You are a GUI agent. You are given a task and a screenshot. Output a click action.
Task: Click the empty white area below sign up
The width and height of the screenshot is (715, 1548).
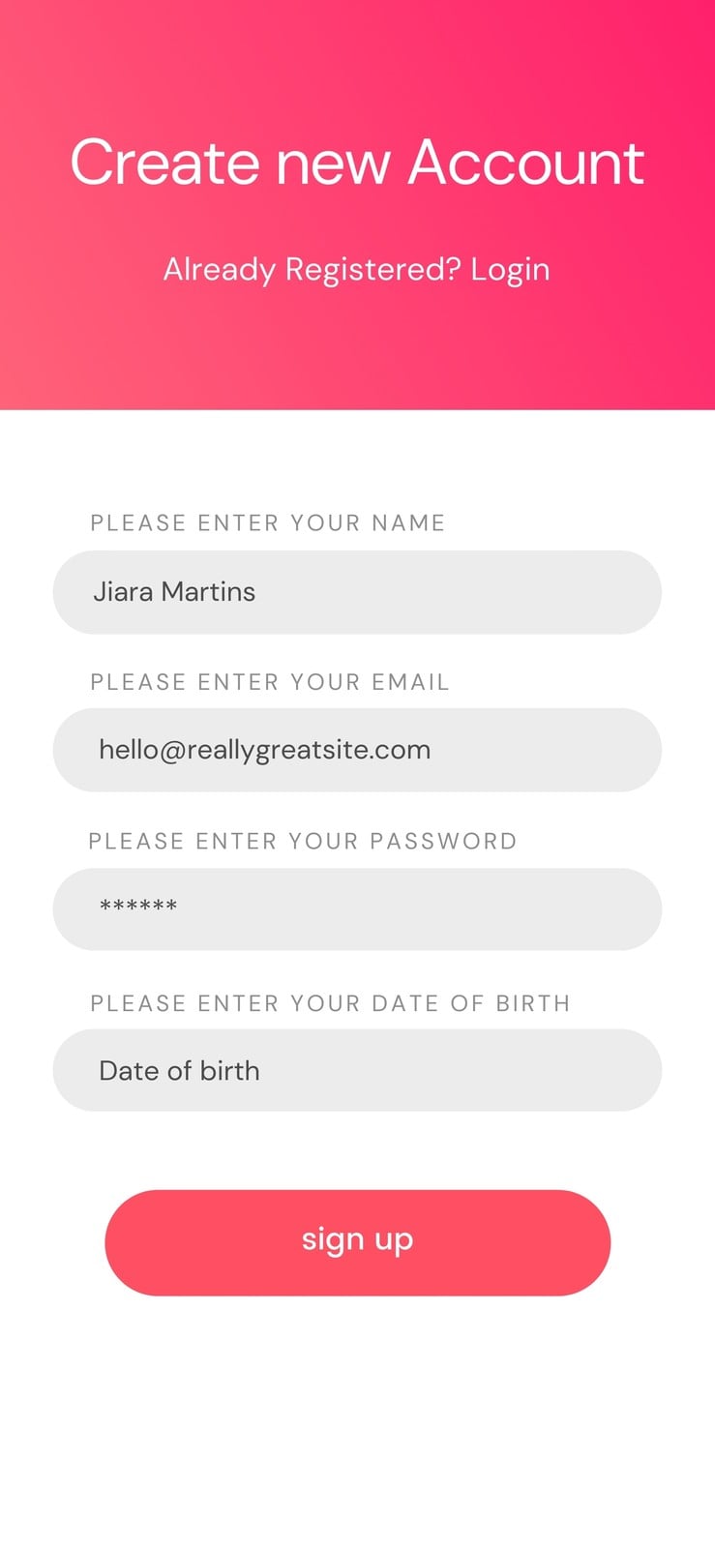click(357, 1422)
